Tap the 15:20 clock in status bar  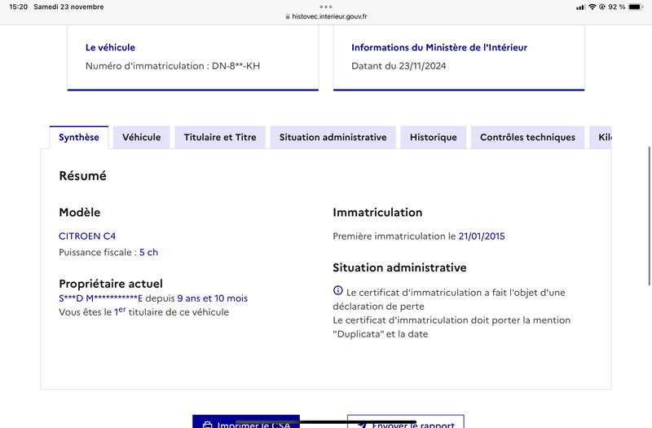[18, 7]
